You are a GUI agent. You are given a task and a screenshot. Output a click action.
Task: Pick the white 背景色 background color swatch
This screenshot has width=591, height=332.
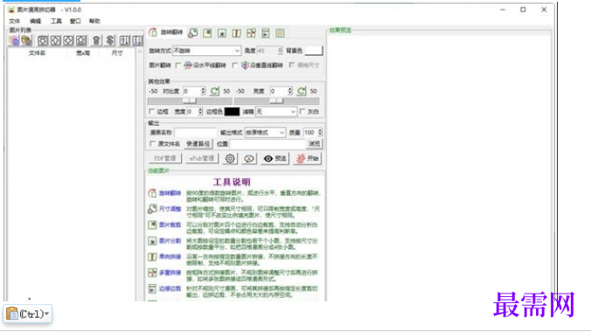314,51
